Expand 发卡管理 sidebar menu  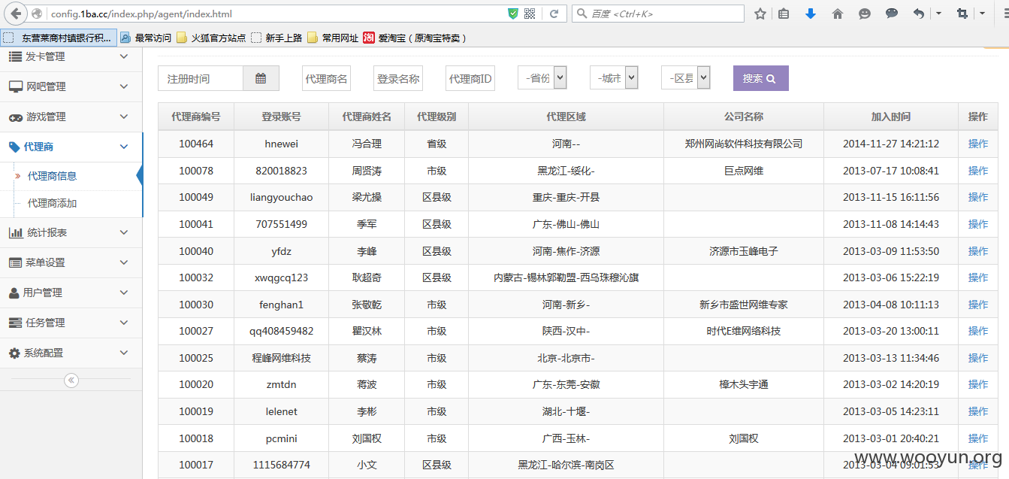[71, 56]
